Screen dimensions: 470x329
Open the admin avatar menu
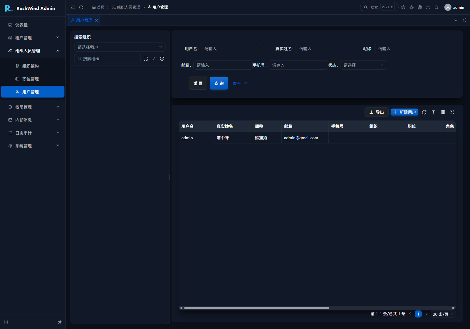pos(454,7)
